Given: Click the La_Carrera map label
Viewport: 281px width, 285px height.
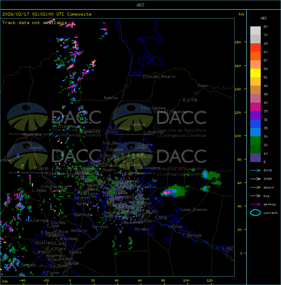Looking at the screenshot, I should tap(38, 220).
